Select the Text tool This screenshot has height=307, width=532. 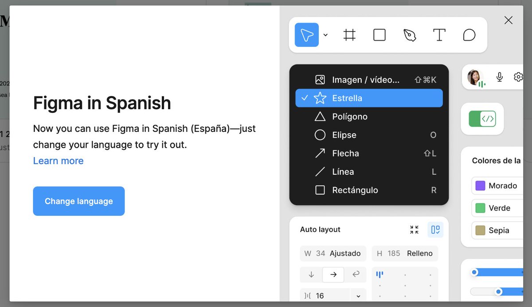pyautogui.click(x=439, y=35)
